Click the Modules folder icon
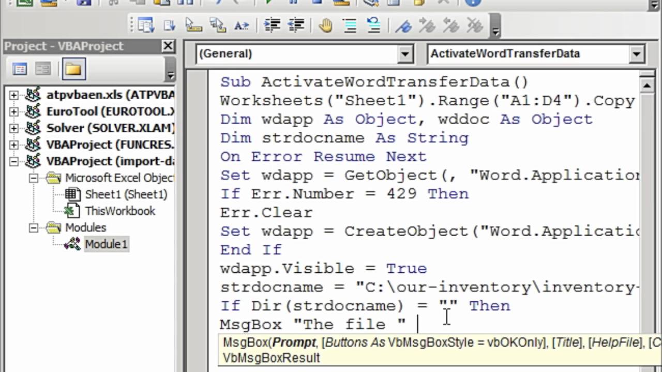This screenshot has width=662, height=372. [x=53, y=227]
